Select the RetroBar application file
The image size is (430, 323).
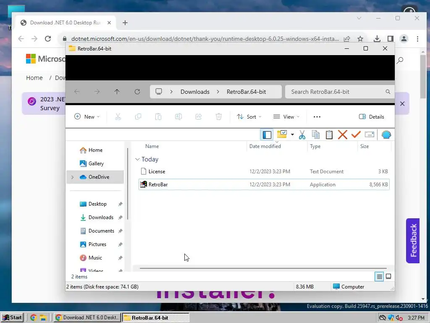point(264,184)
